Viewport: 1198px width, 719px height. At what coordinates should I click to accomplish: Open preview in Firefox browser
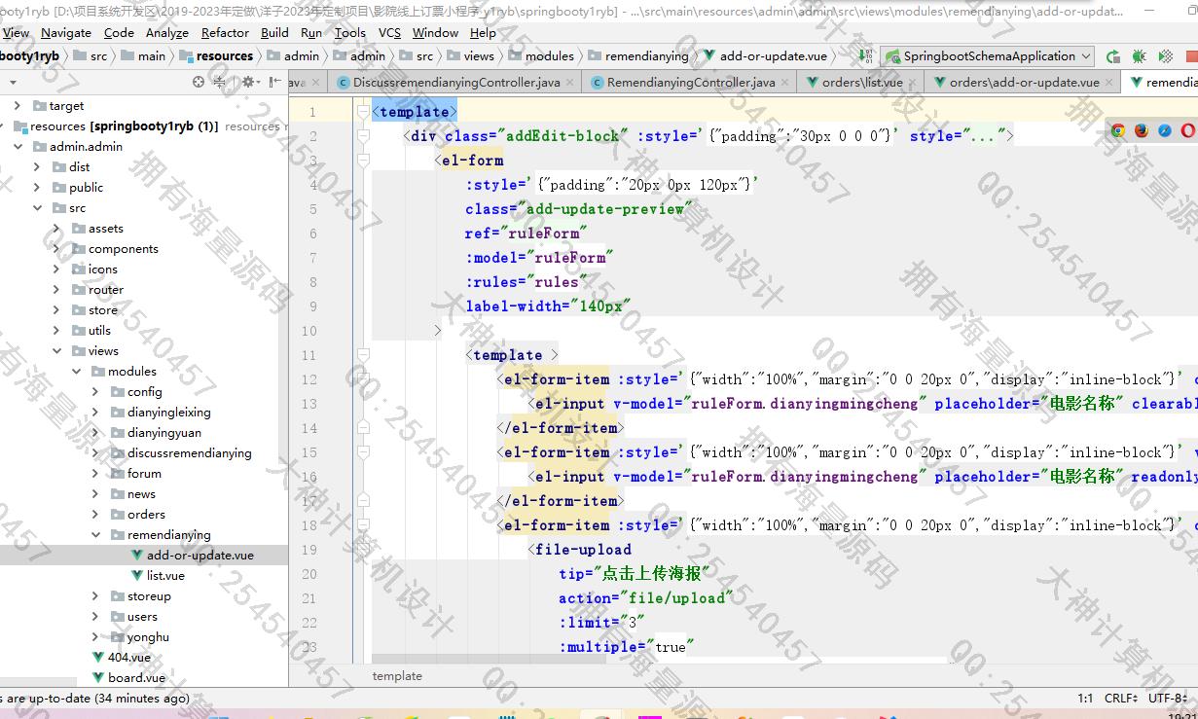[x=1142, y=130]
